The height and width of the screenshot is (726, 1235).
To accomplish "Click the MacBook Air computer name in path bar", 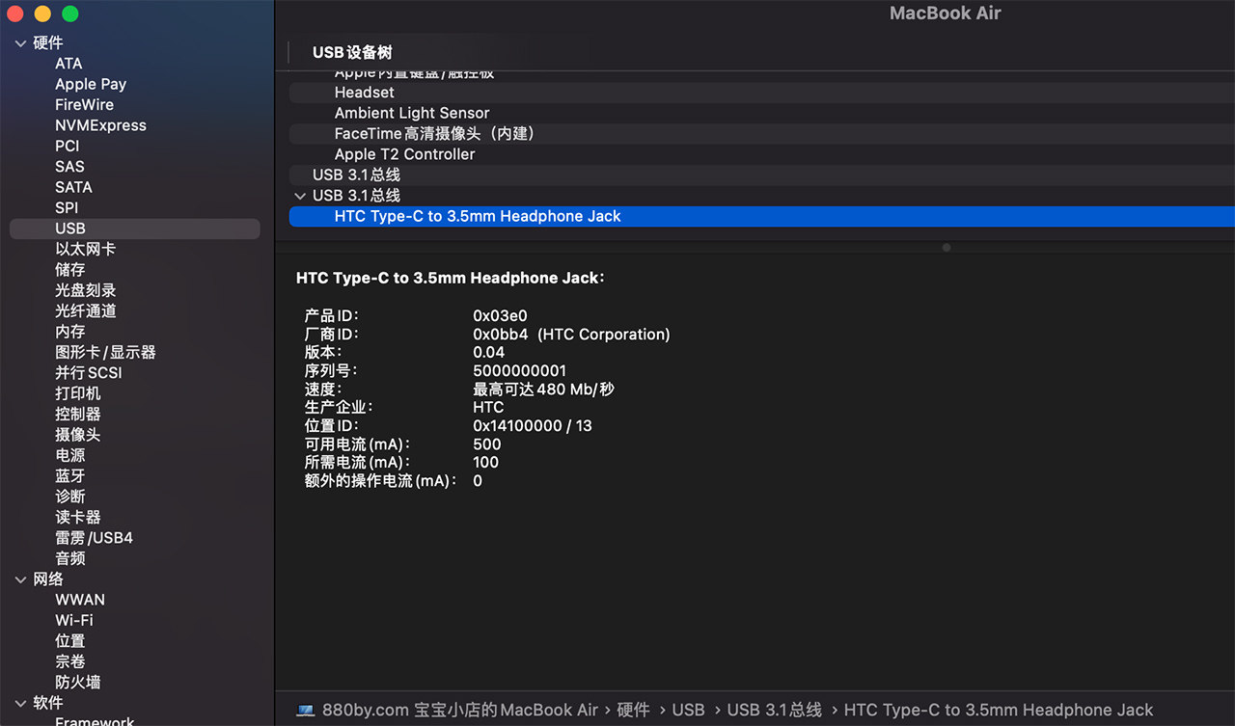I will coord(461,711).
